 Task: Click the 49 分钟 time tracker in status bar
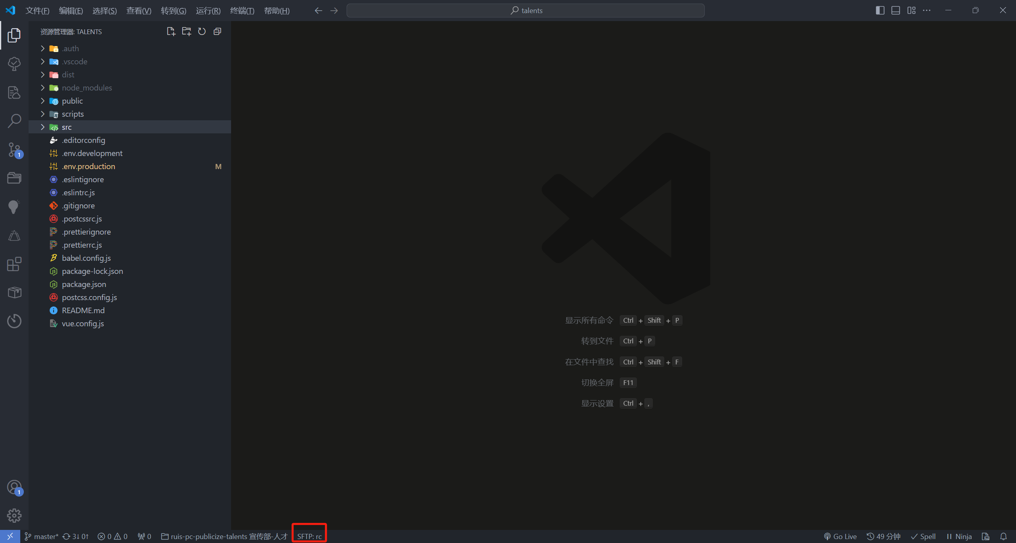[883, 536]
